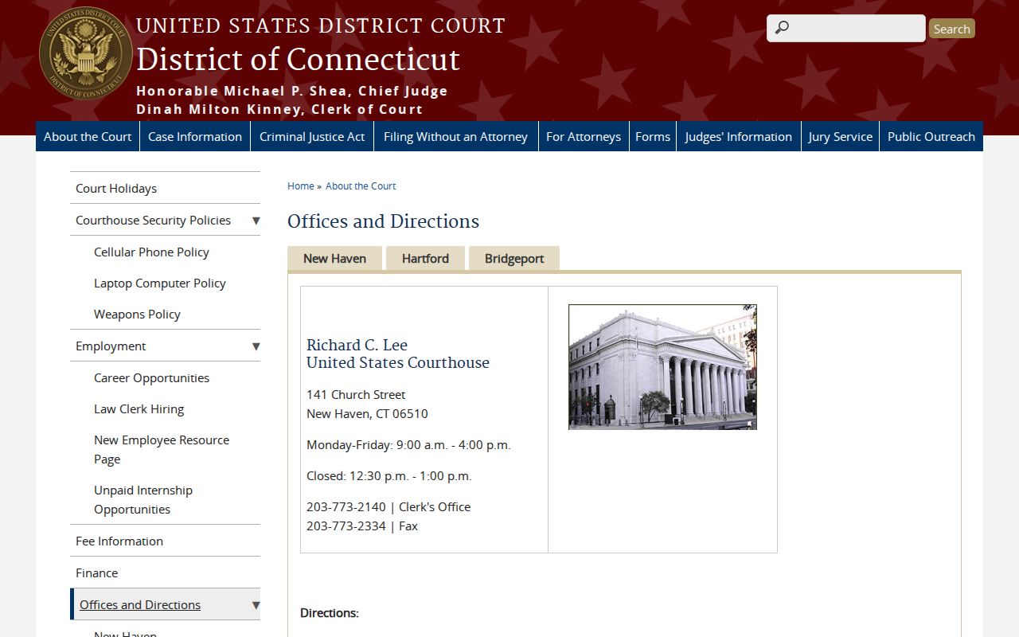1019x637 pixels.
Task: Click the Clerk's Office phone number 203-773-2140
Action: click(346, 506)
